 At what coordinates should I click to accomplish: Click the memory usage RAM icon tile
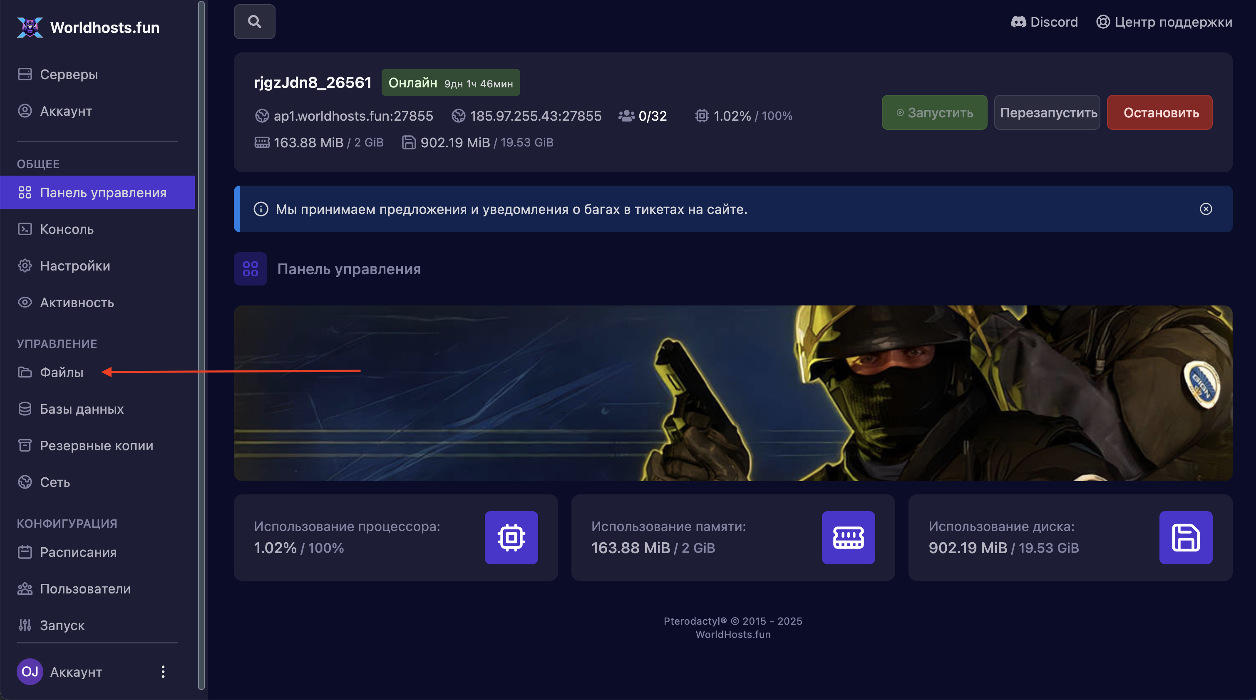pos(848,538)
